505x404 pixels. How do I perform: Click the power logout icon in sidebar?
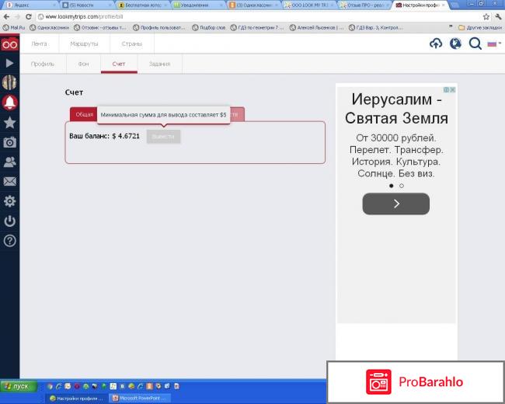click(9, 221)
